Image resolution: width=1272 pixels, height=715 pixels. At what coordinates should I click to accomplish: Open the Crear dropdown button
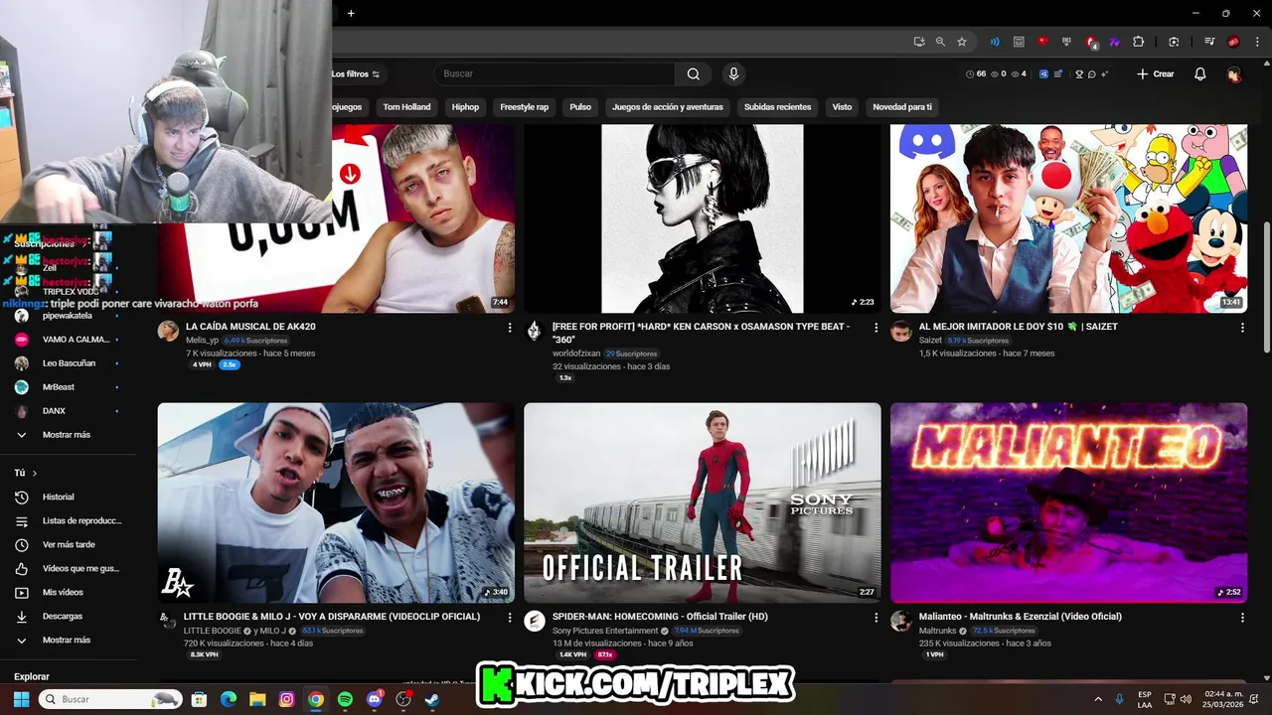[1156, 74]
